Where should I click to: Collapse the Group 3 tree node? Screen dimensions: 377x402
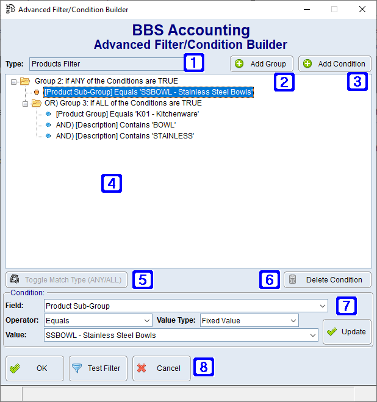(x=26, y=103)
